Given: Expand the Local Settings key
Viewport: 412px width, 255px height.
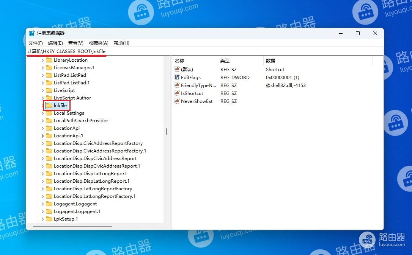Looking at the screenshot, I should [42, 113].
